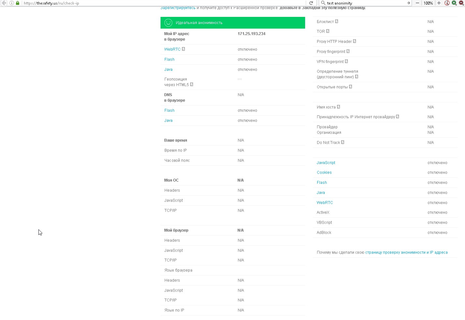This screenshot has height=320, width=465.
Task: Click the green magnifier plus icon
Action: coord(454,3)
